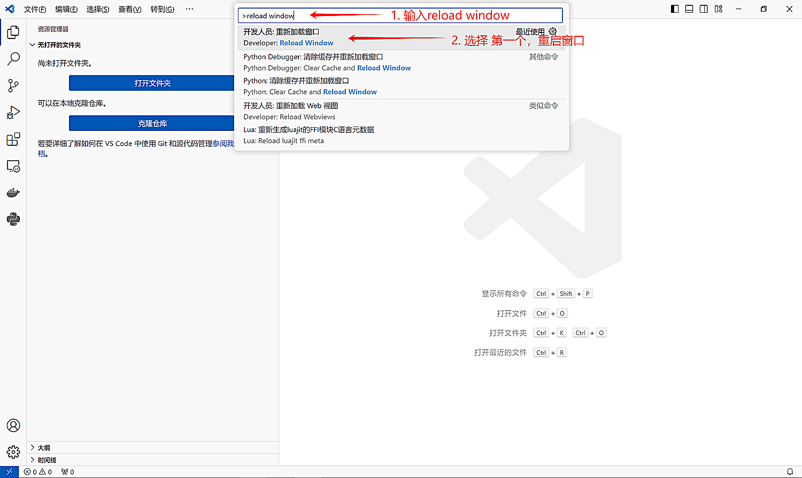802x478 pixels.
Task: Select the Lua: Reload luajit ffi meta command
Action: 402,135
